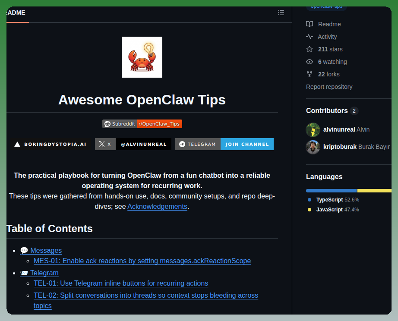Viewport: 398px width, 321px height.
Task: Click the yellow JavaScript language bar segment
Action: coord(374,191)
